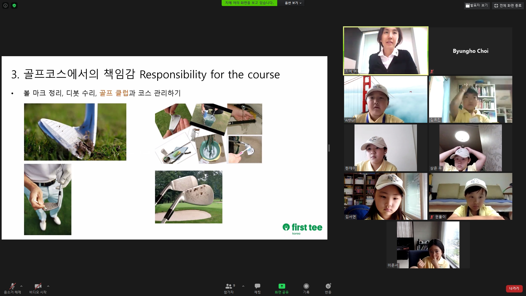
Task: Click the green screen-sharing status banner
Action: [249, 3]
